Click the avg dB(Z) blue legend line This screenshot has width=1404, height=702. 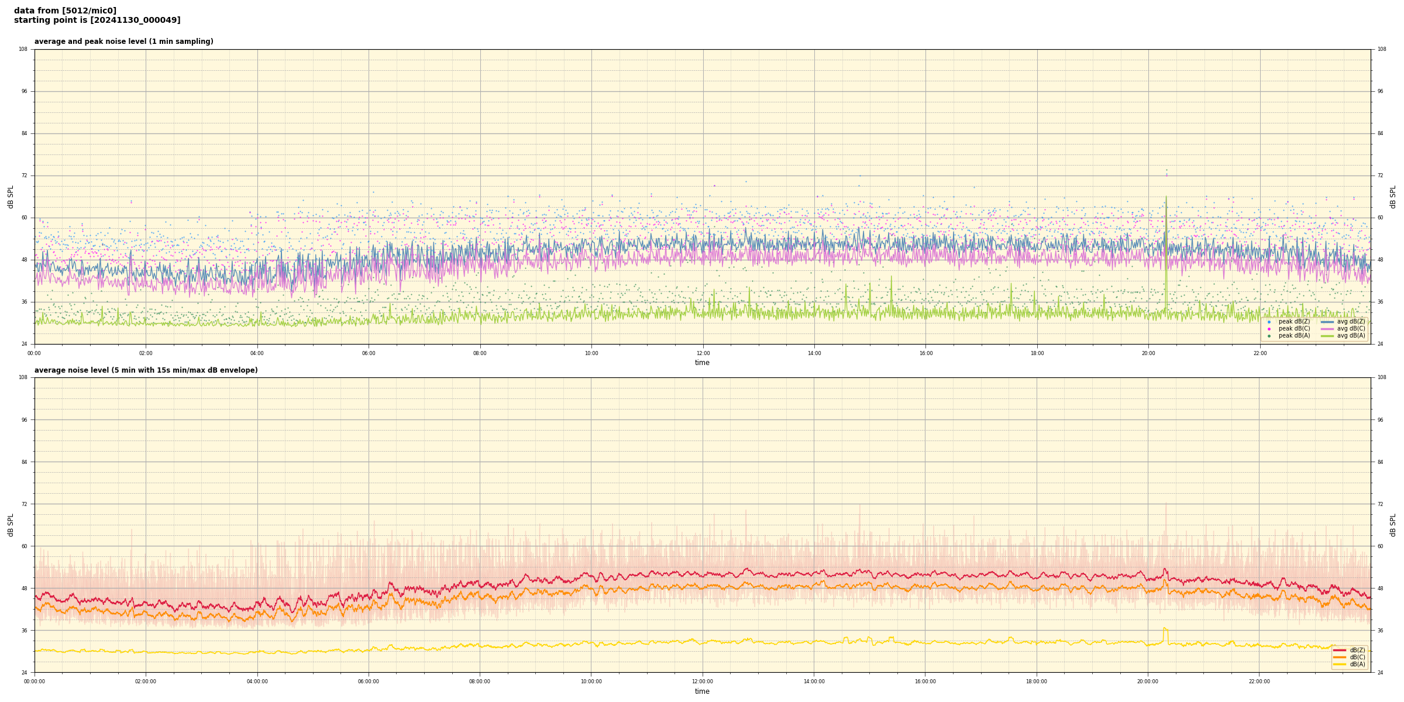(x=1327, y=322)
